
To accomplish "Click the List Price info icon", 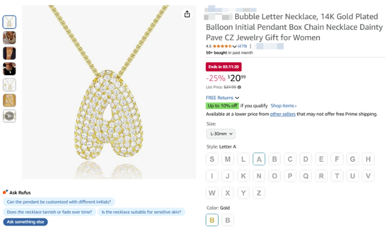I will tap(240, 87).
